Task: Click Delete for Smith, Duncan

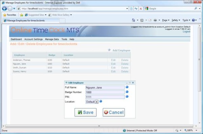Action: (125, 68)
